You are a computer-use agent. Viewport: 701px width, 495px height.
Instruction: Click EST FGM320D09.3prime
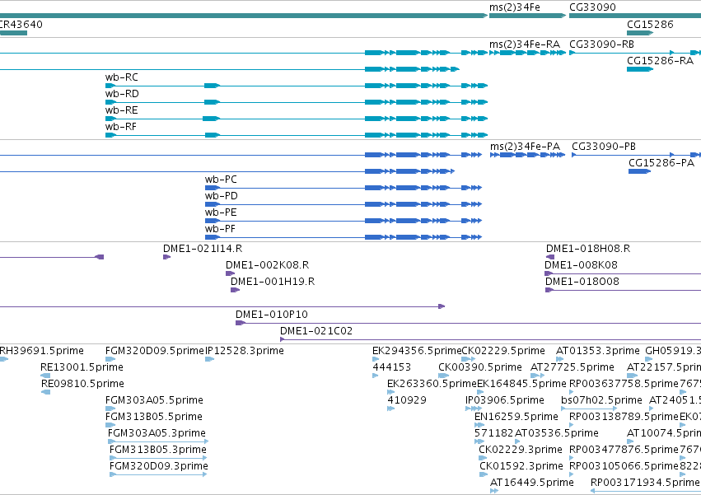click(x=159, y=466)
